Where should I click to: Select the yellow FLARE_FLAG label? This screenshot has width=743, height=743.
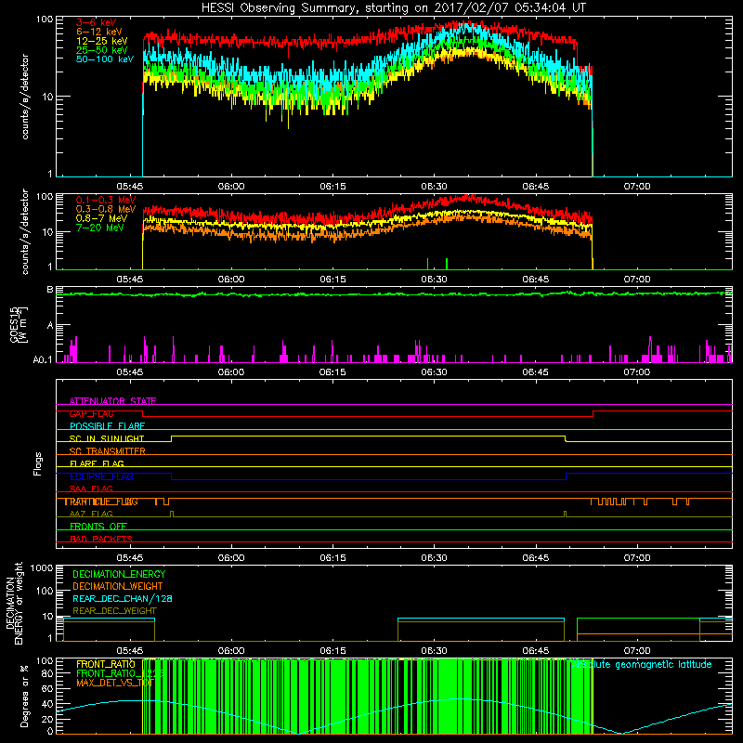tap(97, 463)
